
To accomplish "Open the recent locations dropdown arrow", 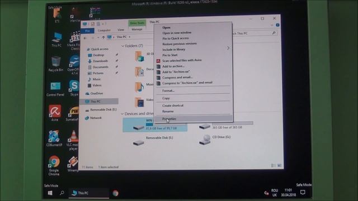I will [98, 37].
